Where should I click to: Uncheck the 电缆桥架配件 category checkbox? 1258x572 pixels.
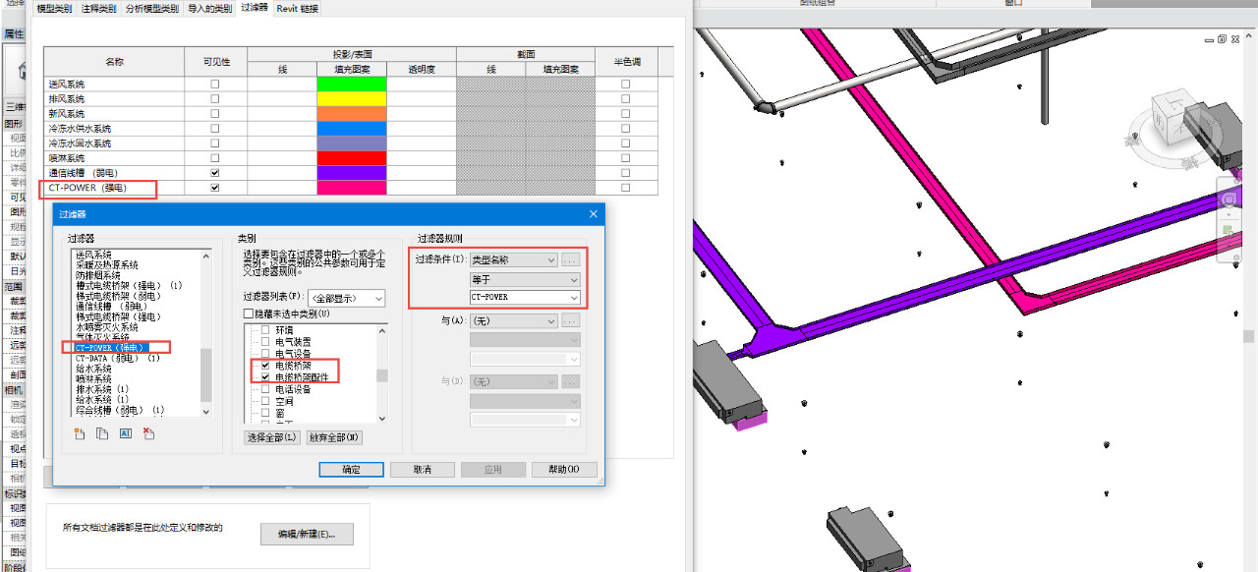click(265, 377)
